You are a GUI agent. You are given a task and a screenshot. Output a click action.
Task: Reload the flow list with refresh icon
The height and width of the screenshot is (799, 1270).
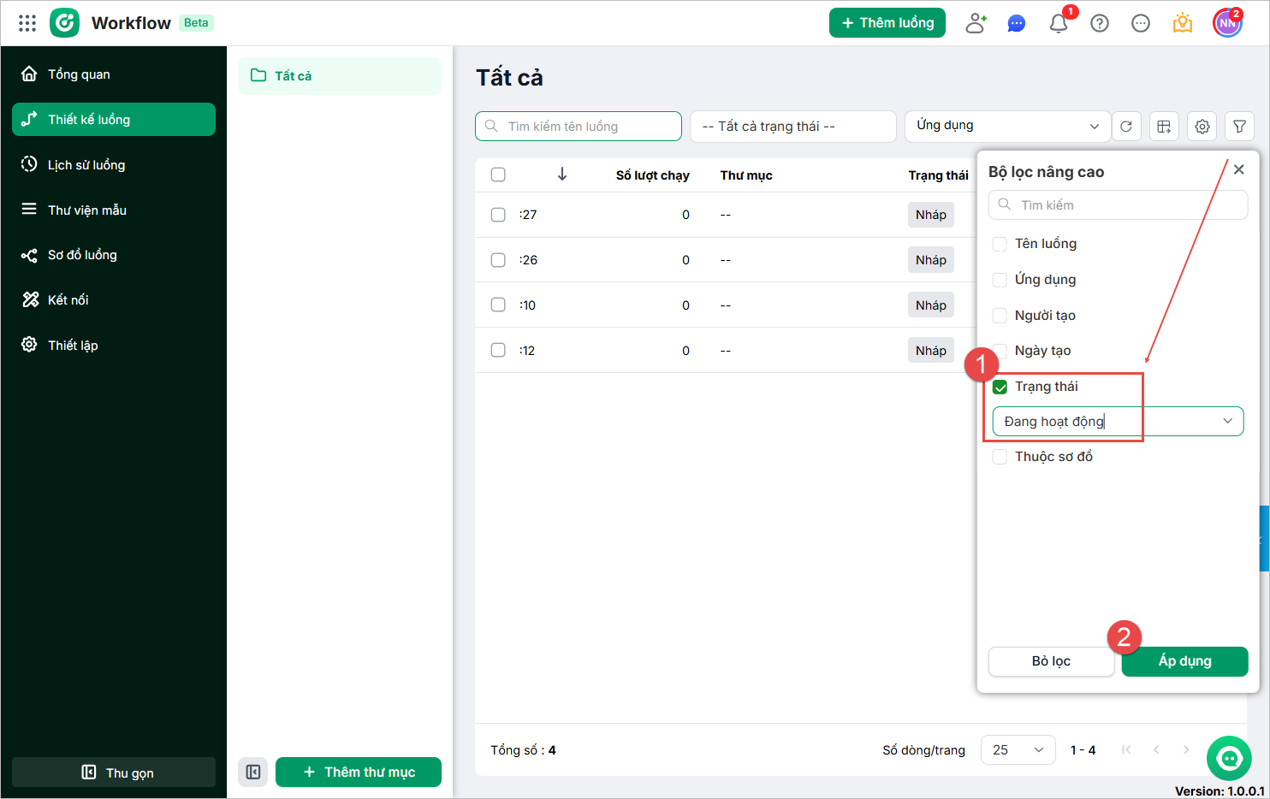point(1126,127)
